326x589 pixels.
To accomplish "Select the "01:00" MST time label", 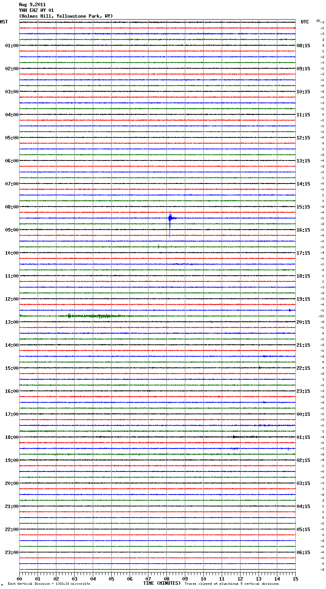I will point(12,46).
